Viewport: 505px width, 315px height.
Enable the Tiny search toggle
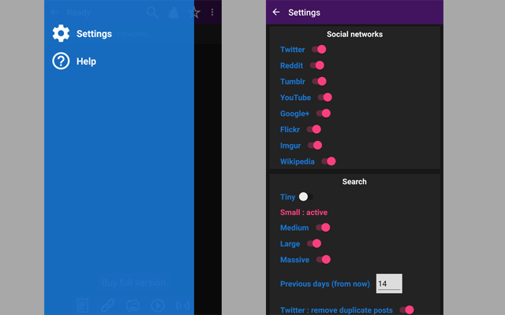click(306, 197)
